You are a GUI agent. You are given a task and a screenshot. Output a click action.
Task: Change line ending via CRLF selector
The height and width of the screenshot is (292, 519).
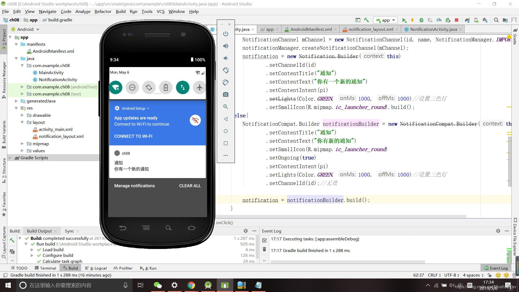(433, 275)
